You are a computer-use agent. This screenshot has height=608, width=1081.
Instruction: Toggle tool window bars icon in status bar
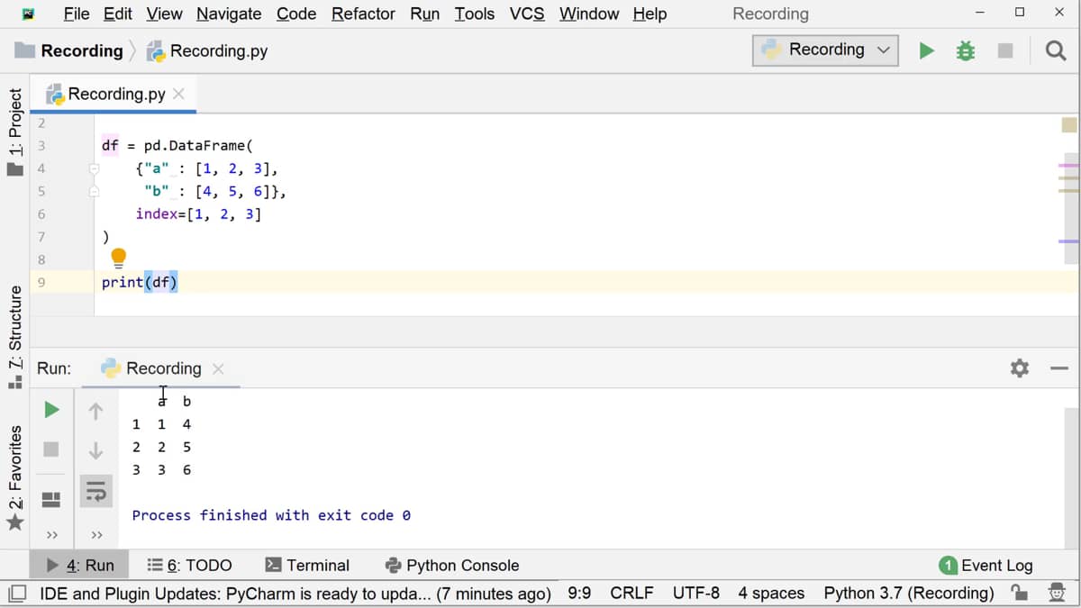(17, 593)
